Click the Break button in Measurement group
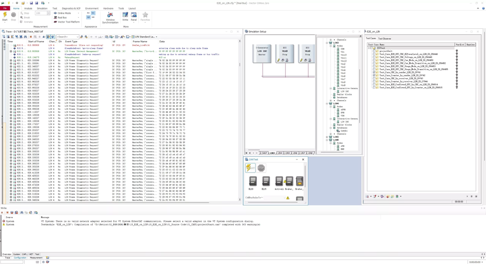The height and width of the screenshot is (264, 486). pyautogui.click(x=25, y=17)
